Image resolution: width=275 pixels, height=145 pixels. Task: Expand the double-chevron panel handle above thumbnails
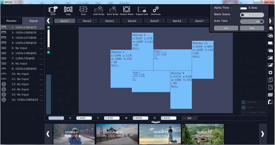155,122
